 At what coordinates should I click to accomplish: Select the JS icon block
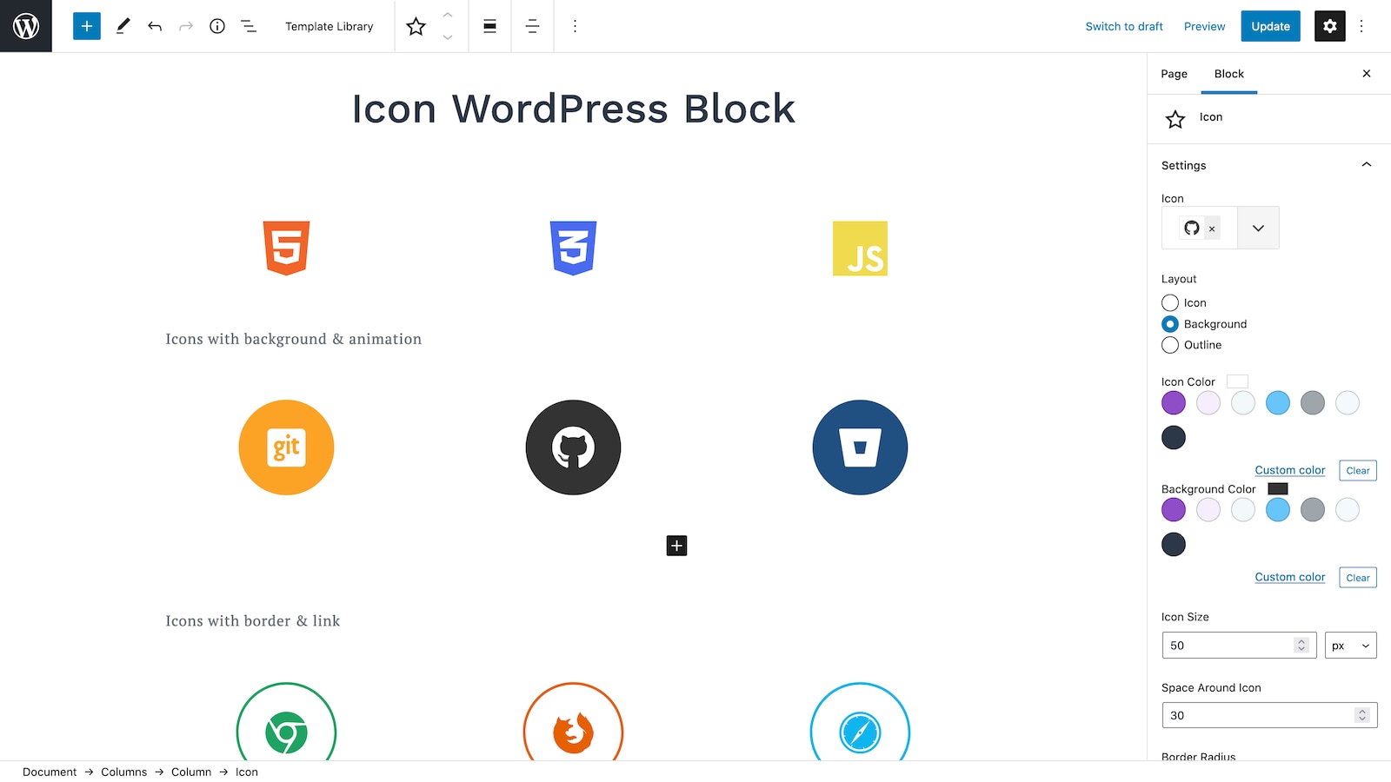point(860,249)
